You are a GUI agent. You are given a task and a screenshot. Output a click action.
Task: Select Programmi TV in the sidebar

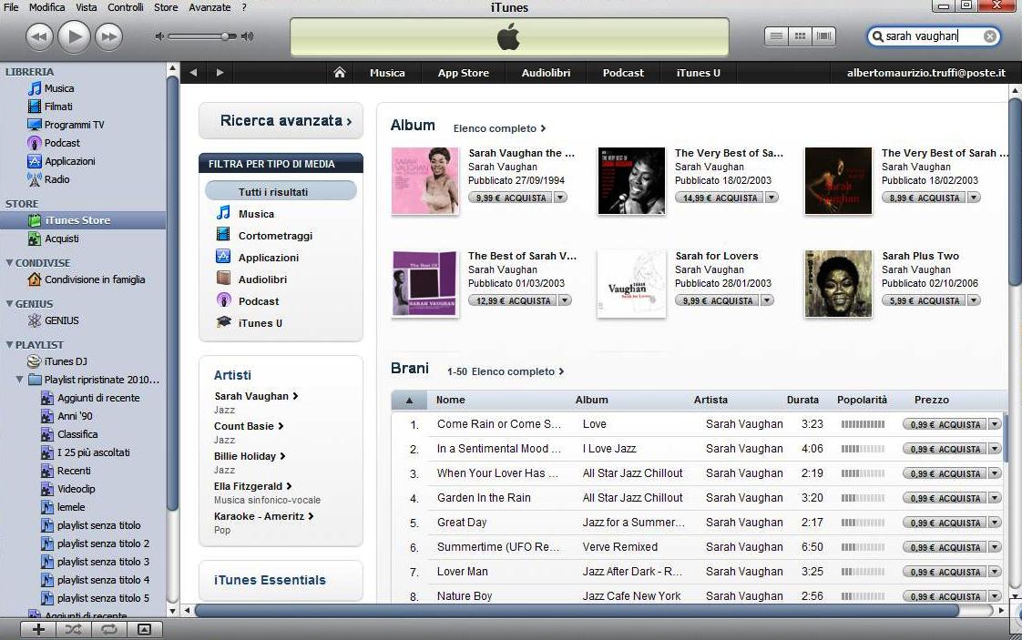click(66, 125)
